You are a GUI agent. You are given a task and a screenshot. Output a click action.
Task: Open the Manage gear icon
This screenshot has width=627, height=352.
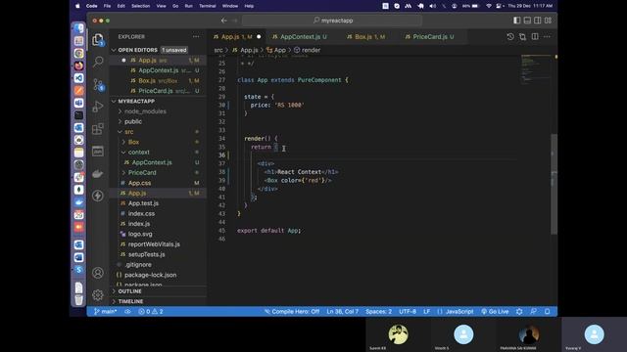[x=98, y=295]
